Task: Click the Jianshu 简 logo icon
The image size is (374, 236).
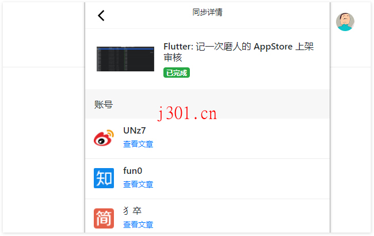Action: tap(104, 218)
